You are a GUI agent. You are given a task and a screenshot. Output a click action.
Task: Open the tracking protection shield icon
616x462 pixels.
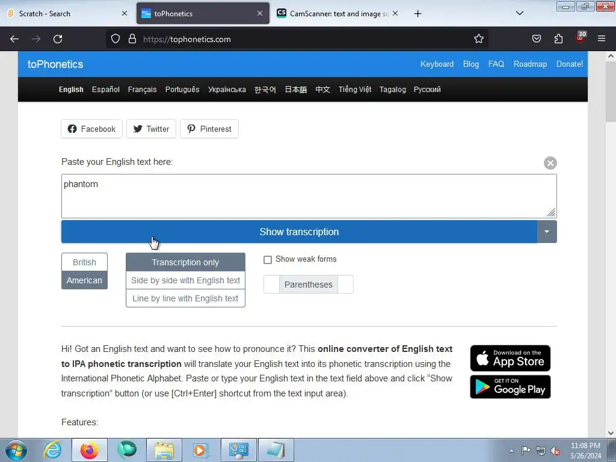115,39
